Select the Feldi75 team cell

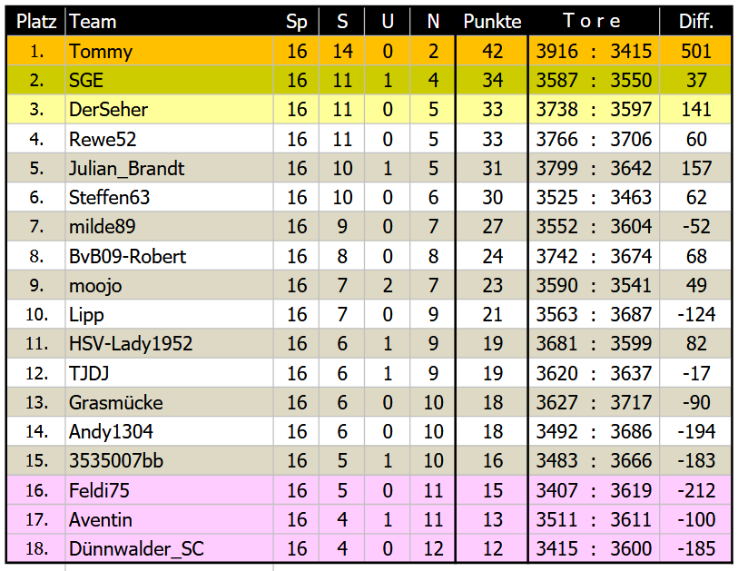pos(99,491)
